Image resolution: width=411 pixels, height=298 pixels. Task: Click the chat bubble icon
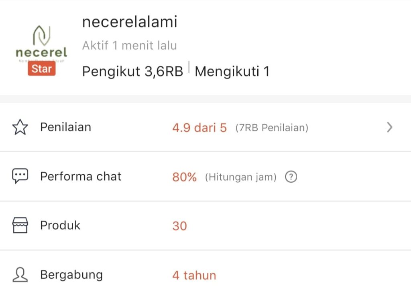[x=20, y=176]
